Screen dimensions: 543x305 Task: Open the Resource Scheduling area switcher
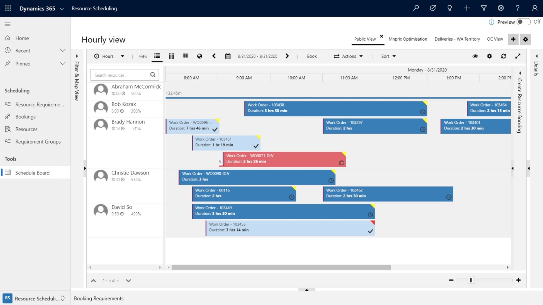tap(35, 298)
